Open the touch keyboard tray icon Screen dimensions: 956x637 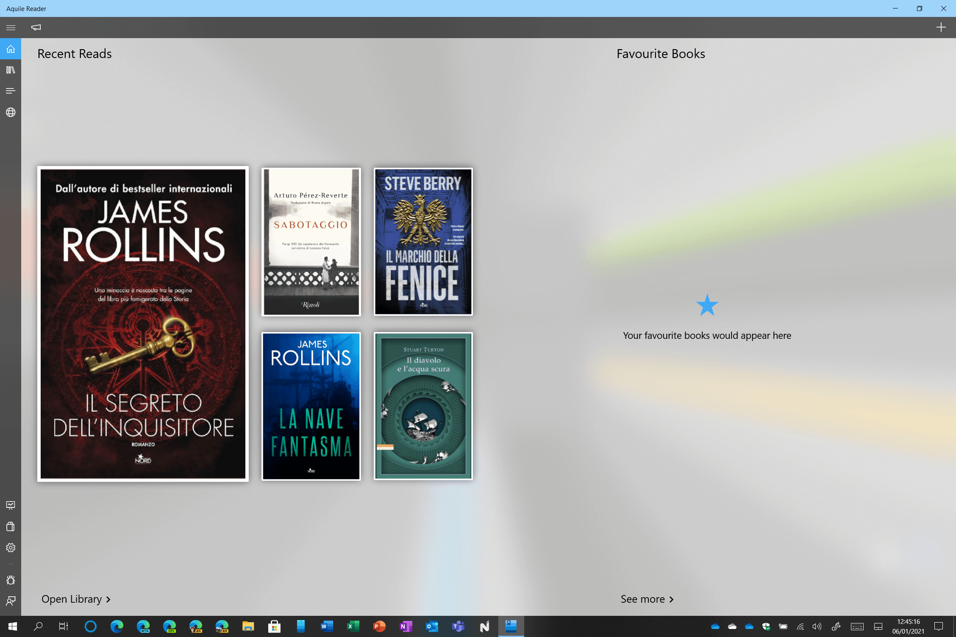tap(857, 626)
